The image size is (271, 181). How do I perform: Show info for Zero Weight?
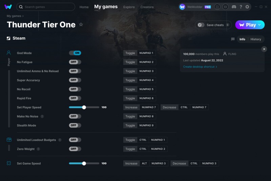coord(38,149)
